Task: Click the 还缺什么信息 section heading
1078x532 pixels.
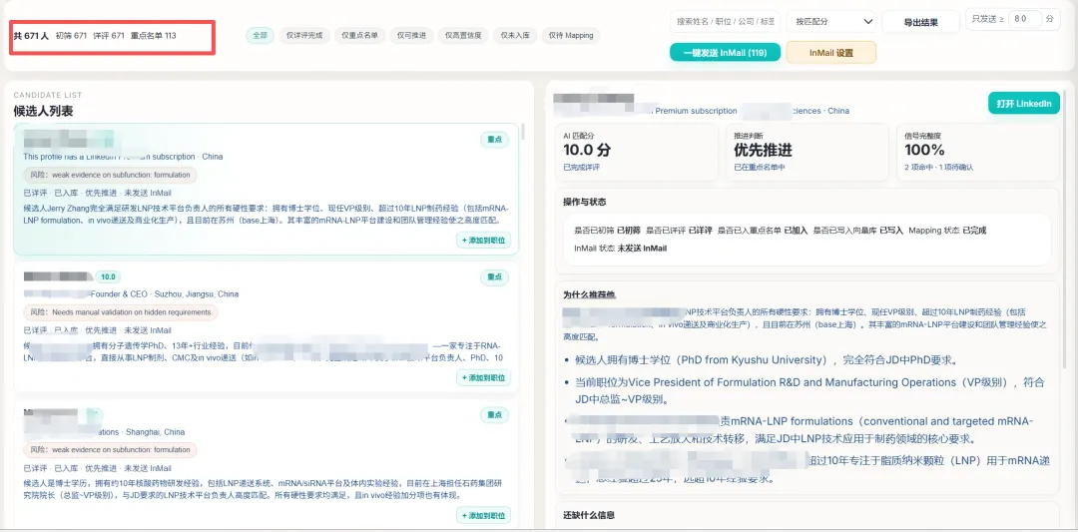Action: point(589,515)
